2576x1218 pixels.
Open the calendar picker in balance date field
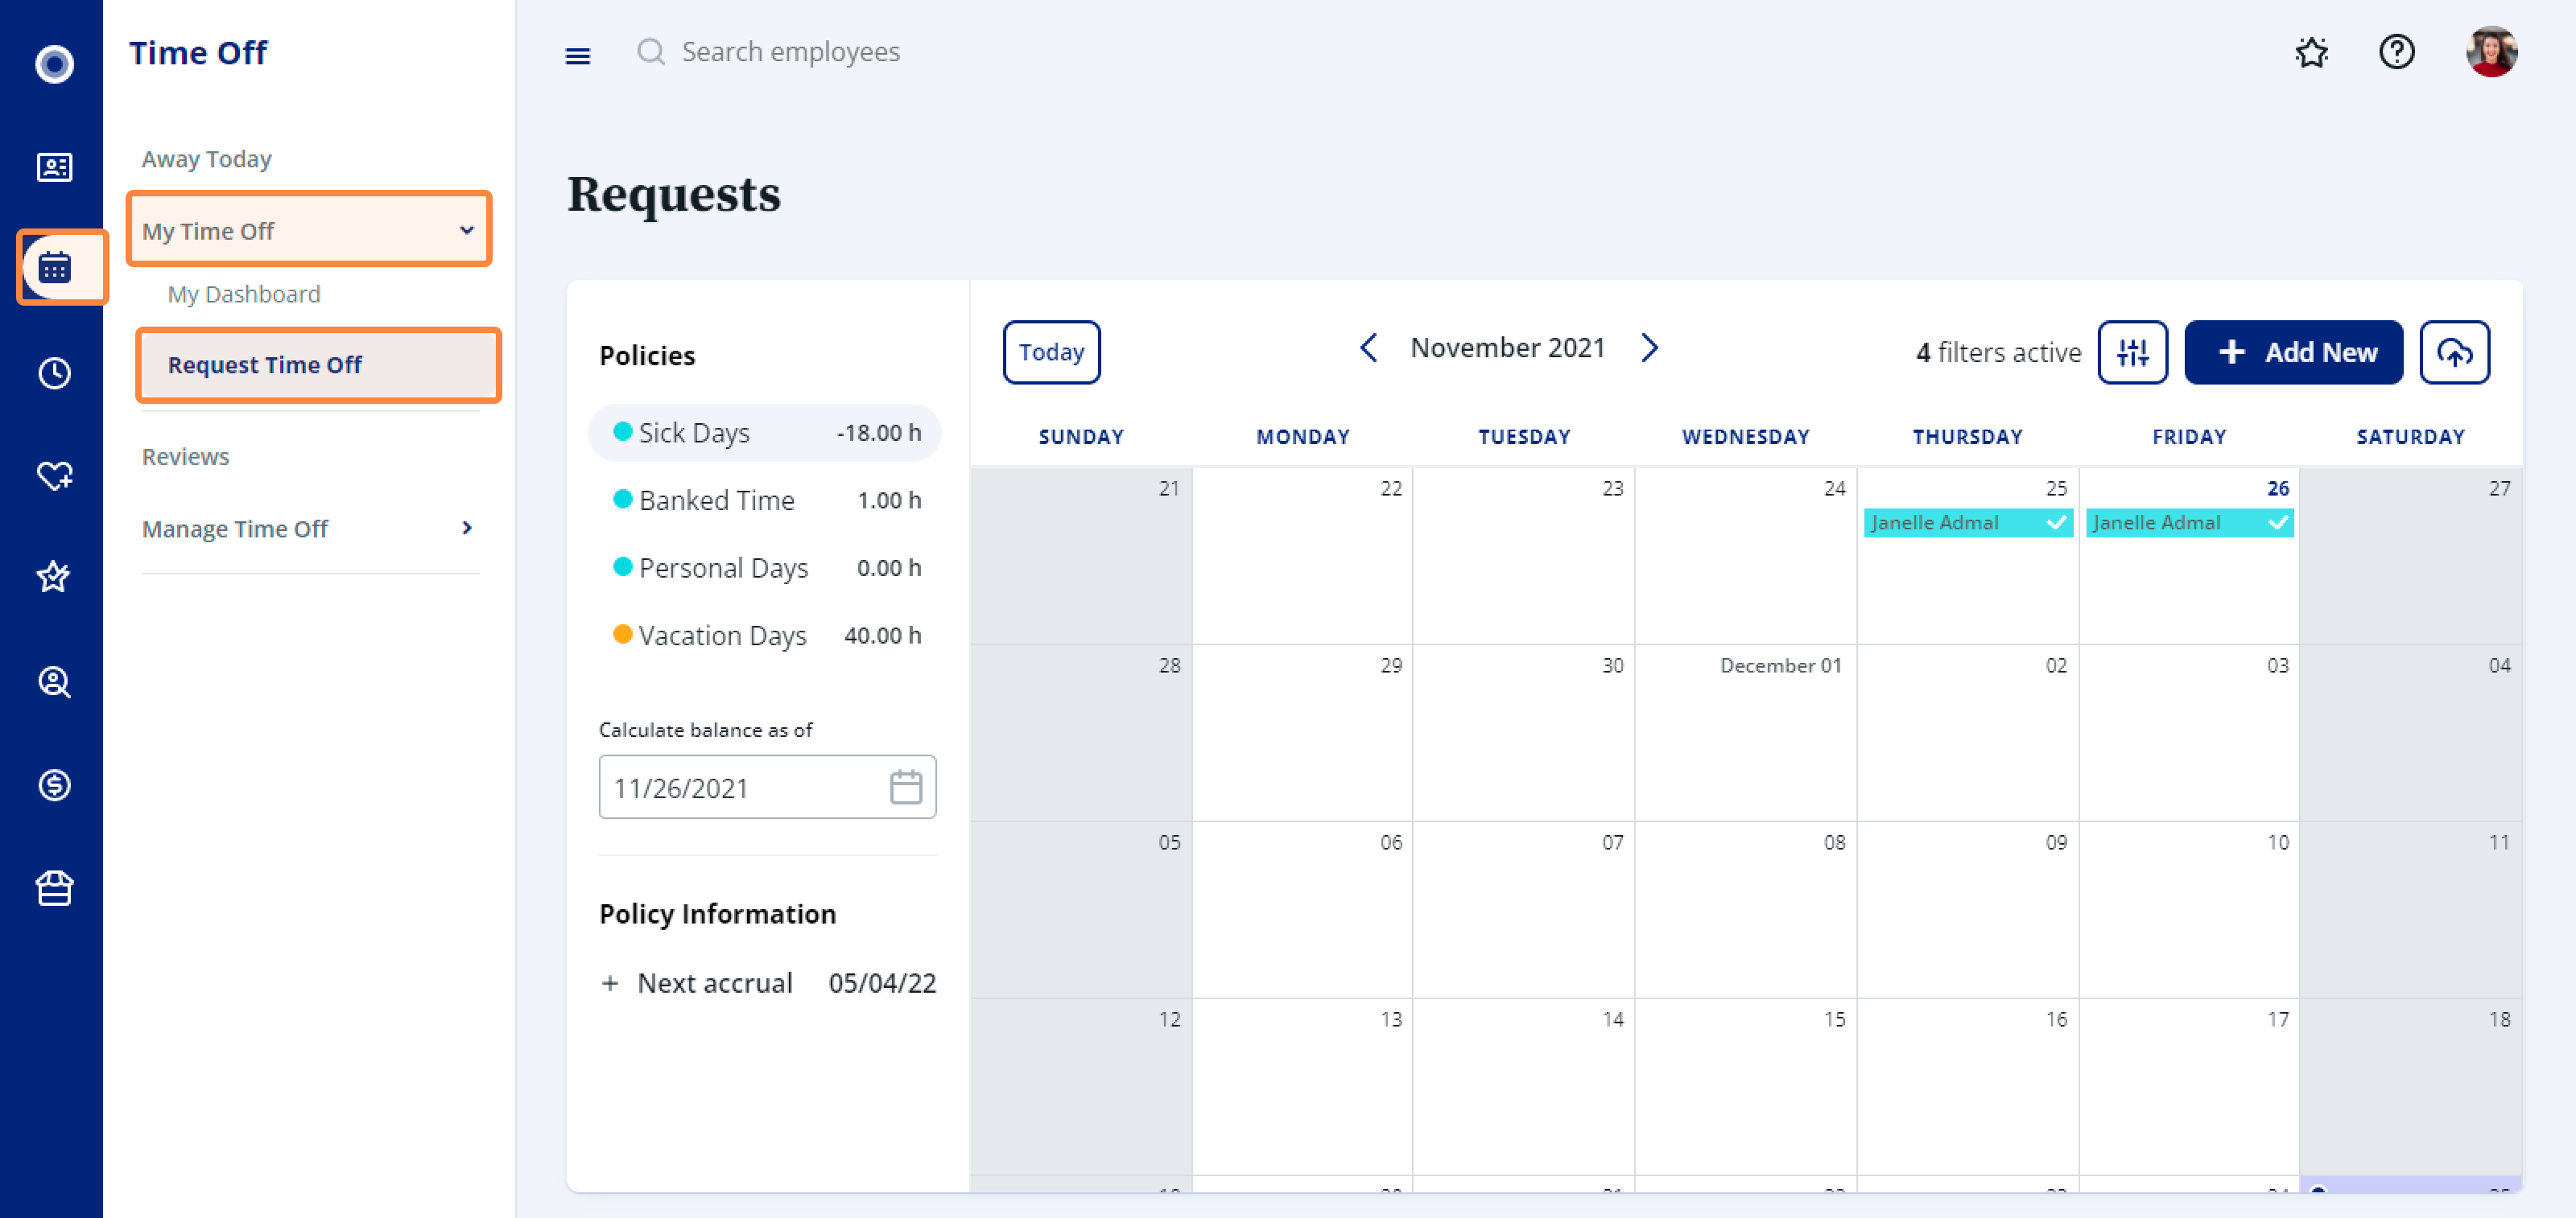pos(905,788)
